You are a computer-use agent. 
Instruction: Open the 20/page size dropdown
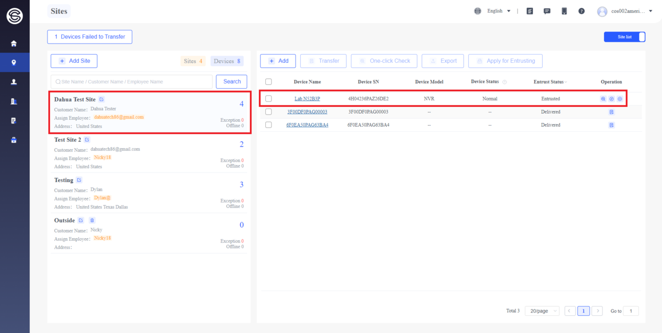542,311
